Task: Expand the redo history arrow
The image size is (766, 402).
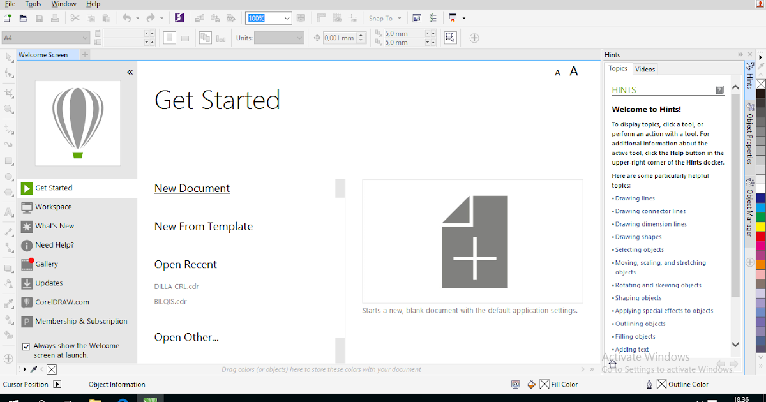Action: coord(161,19)
